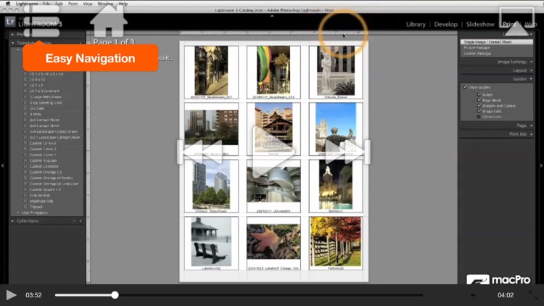544x306 pixels.
Task: Click the Lr Lightroom logo badge
Action: 10,22
